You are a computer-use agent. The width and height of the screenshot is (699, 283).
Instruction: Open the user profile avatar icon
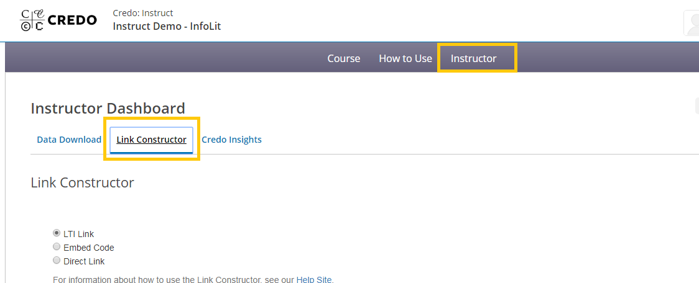[692, 23]
